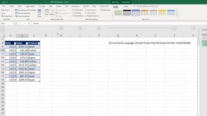Open the Home tab
Viewport: 207px width, 116px height.
tap(12, 6)
